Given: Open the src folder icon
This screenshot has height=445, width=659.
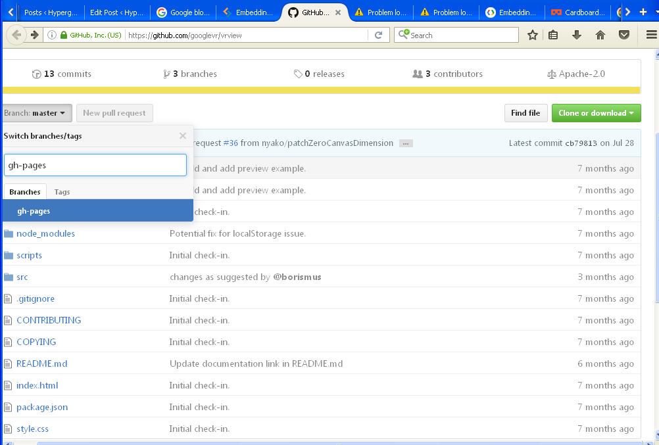Looking at the screenshot, I should coord(9,277).
